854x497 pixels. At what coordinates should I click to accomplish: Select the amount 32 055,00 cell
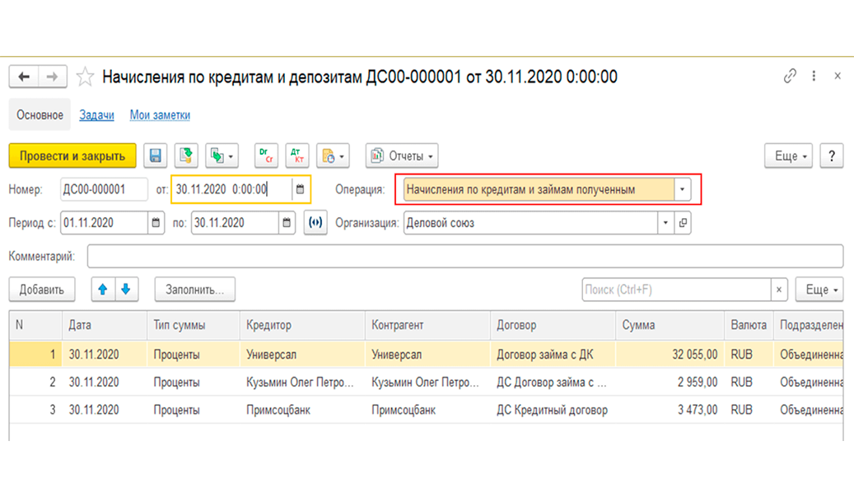(670, 355)
